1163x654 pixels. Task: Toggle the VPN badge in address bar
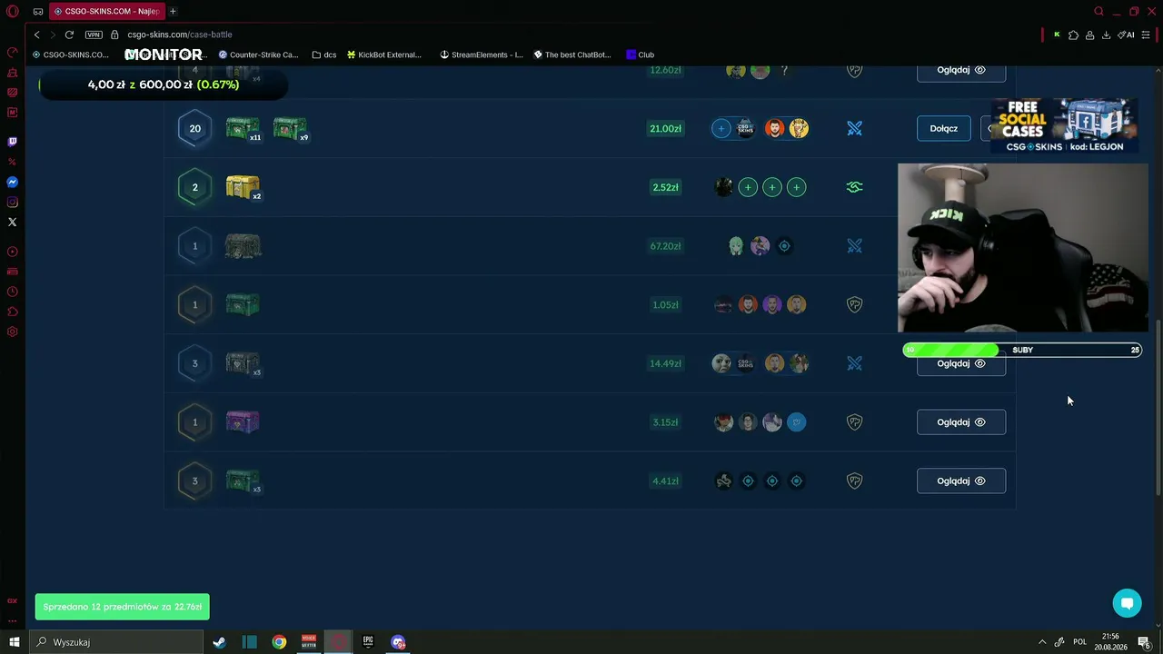(x=94, y=35)
